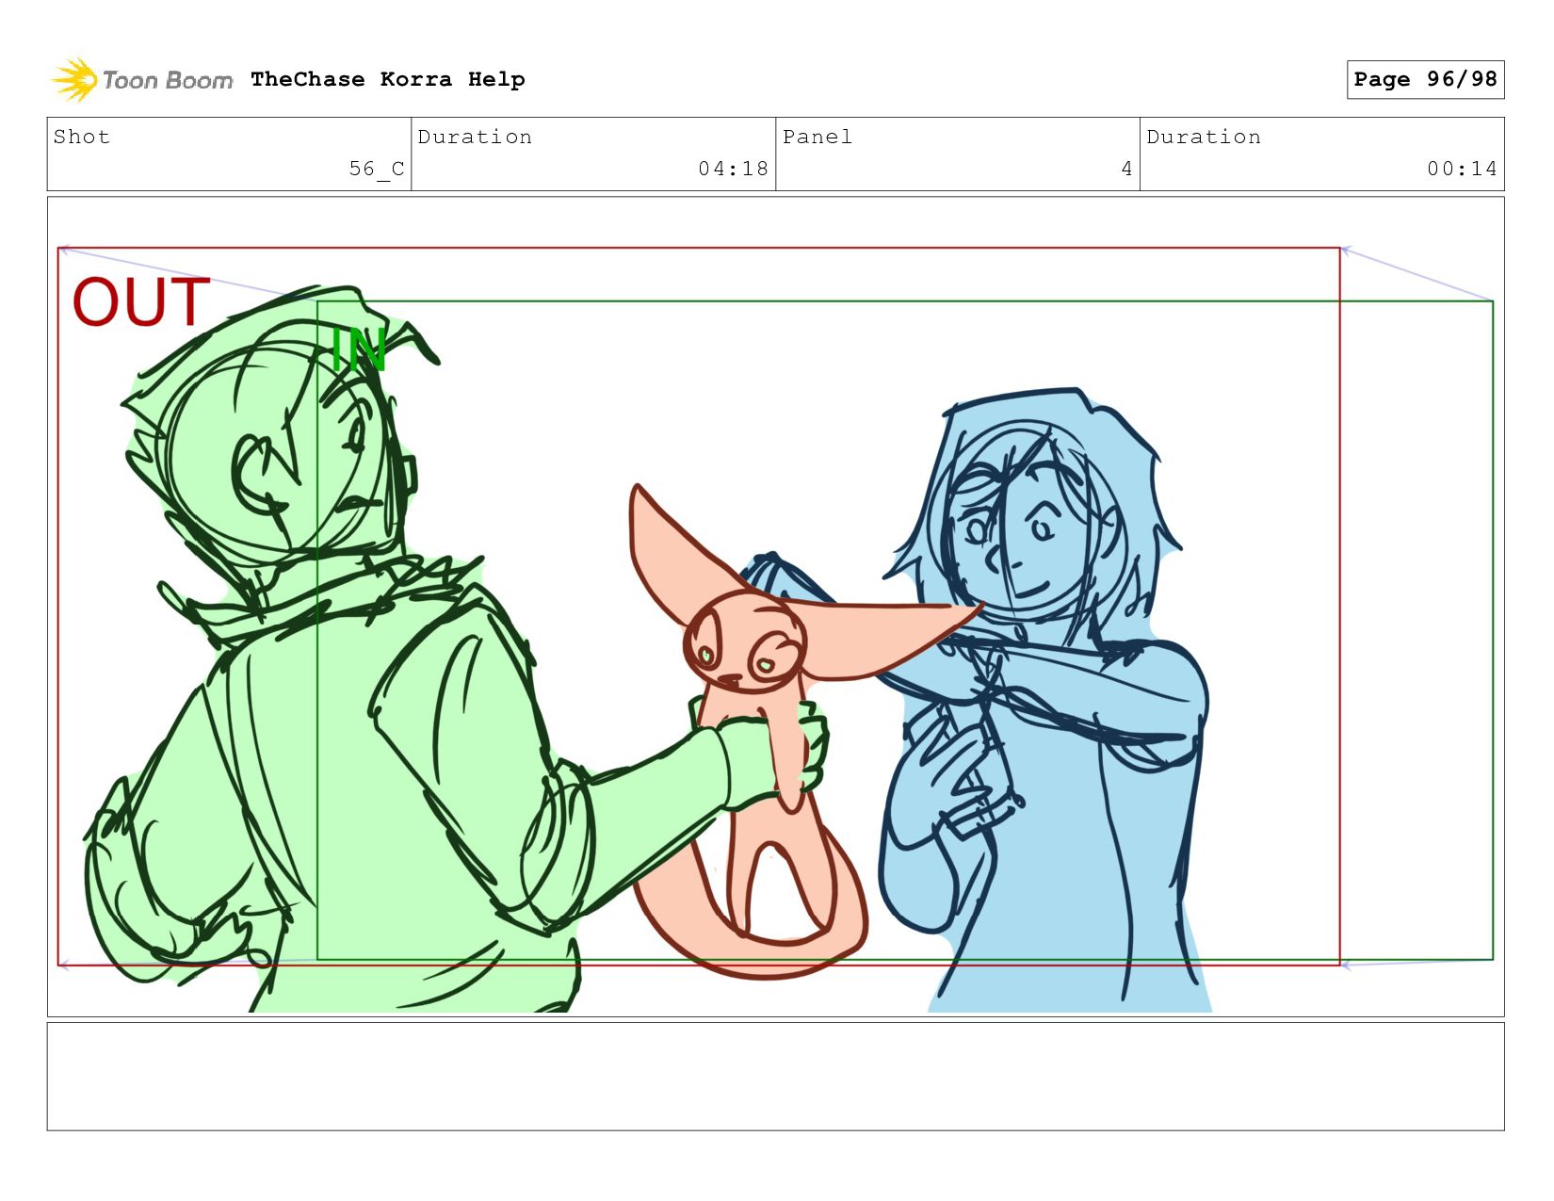
Task: Click shot duration value '04:18'
Action: tap(733, 169)
